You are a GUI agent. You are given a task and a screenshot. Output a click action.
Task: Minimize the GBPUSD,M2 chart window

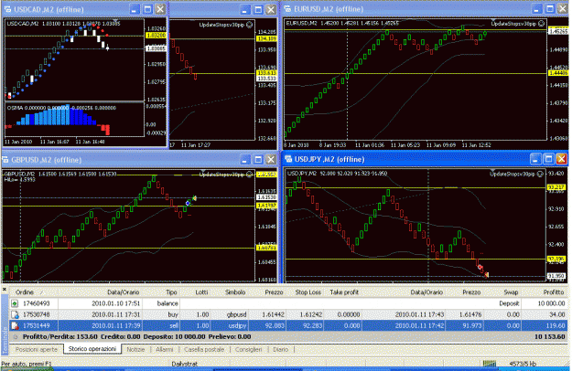245,160
